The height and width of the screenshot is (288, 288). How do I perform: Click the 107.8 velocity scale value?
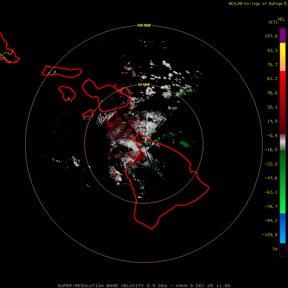271,36
